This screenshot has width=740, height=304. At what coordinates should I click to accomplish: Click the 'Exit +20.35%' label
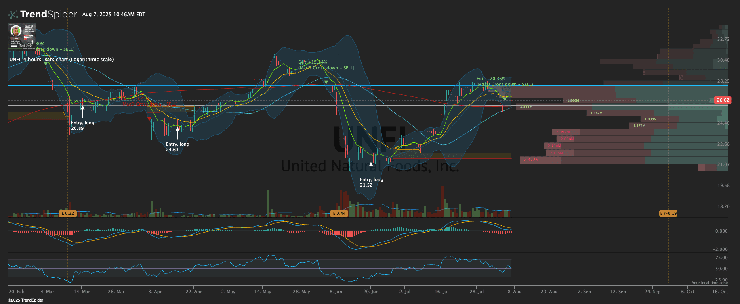(491, 79)
